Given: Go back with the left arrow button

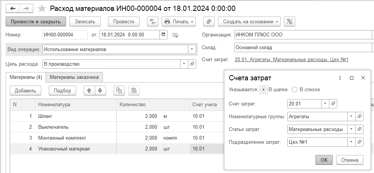Looking at the screenshot, I should (13, 9).
